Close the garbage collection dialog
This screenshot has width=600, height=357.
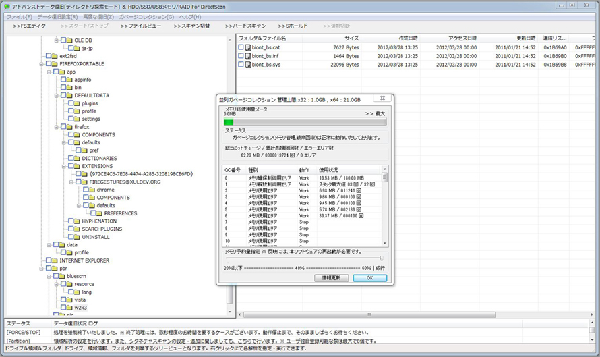pos(382,98)
